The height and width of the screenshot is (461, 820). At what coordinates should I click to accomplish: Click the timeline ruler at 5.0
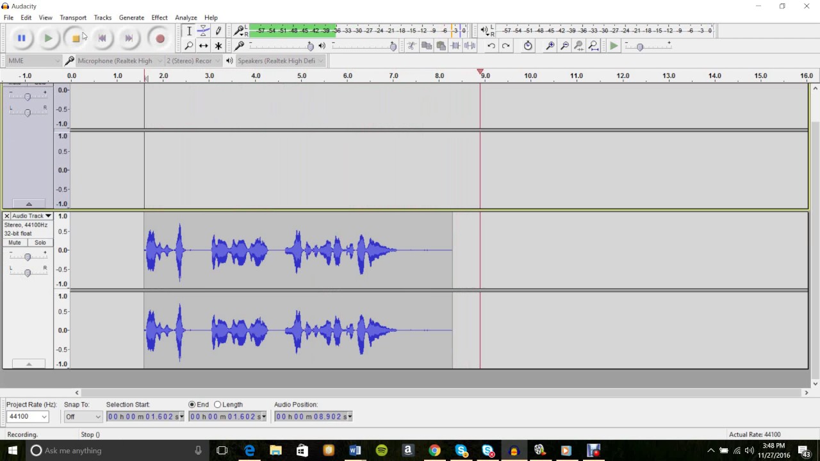(x=302, y=76)
